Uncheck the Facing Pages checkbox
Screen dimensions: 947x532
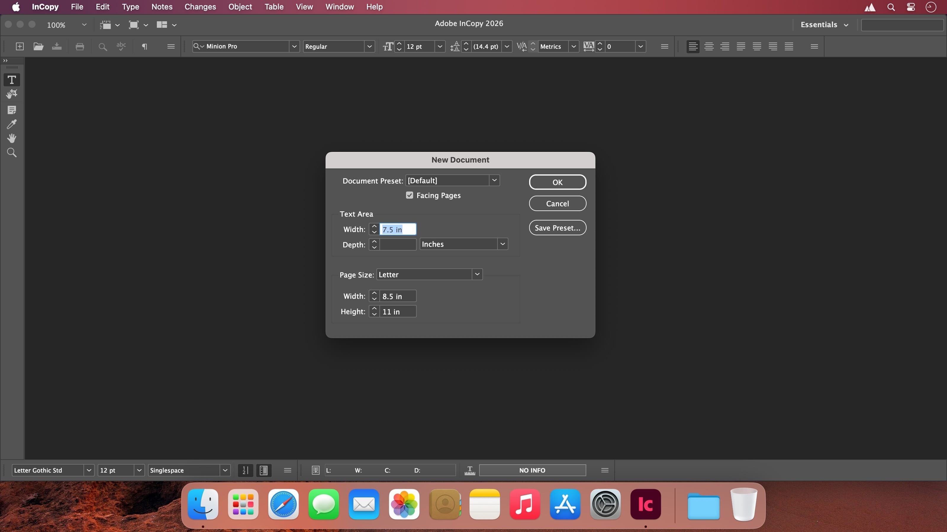(x=410, y=195)
